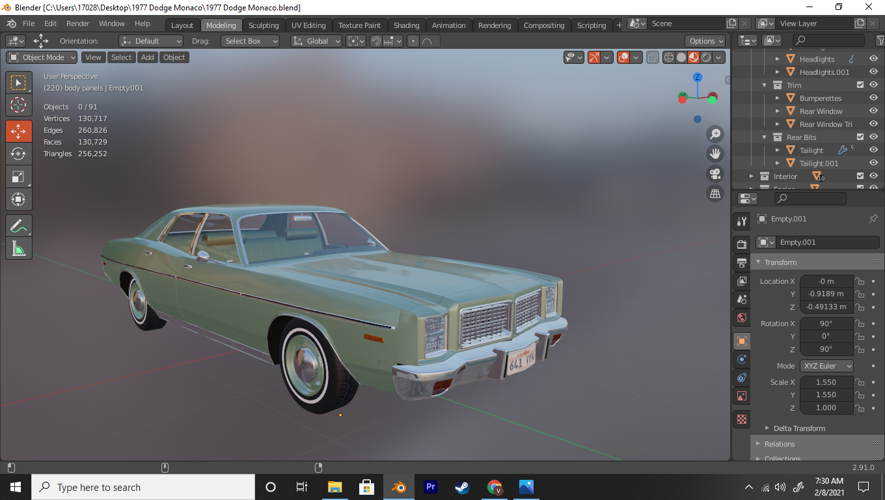Open the Object properties tab
885x500 pixels.
pyautogui.click(x=742, y=340)
